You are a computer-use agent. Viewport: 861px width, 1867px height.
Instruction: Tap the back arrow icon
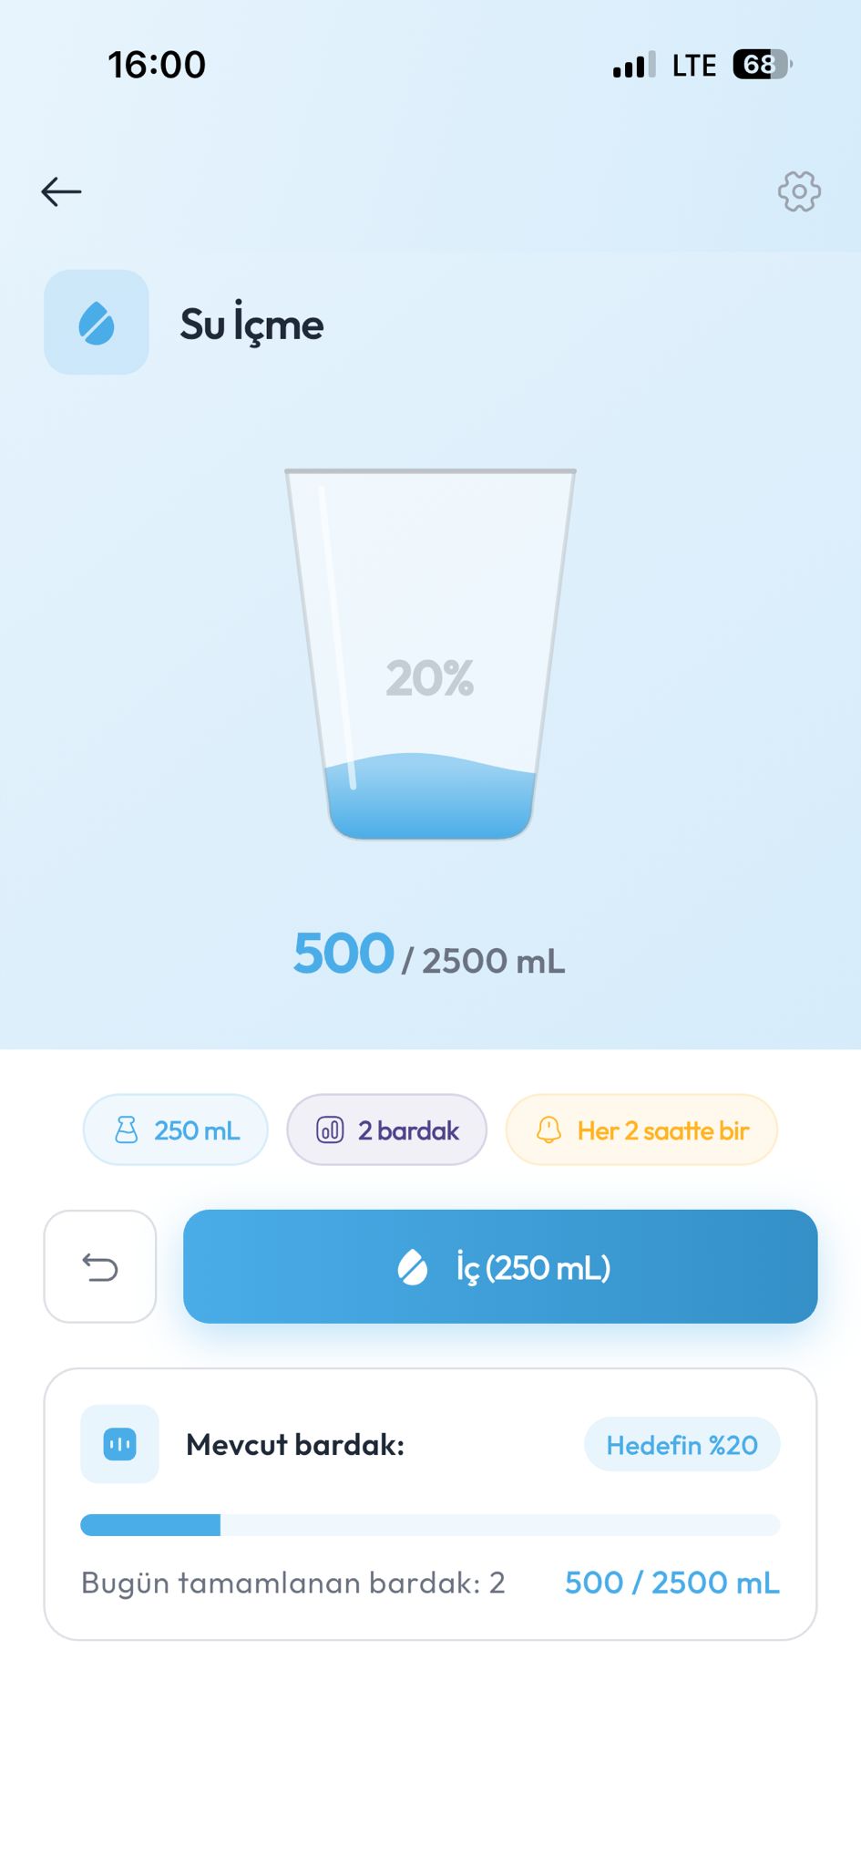(x=62, y=191)
